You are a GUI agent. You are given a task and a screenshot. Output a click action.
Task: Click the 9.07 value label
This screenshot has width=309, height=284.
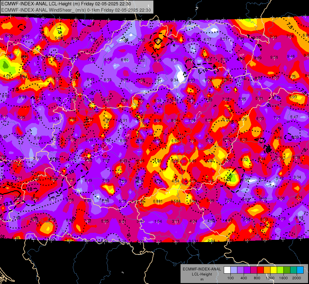(x=26, y=37)
